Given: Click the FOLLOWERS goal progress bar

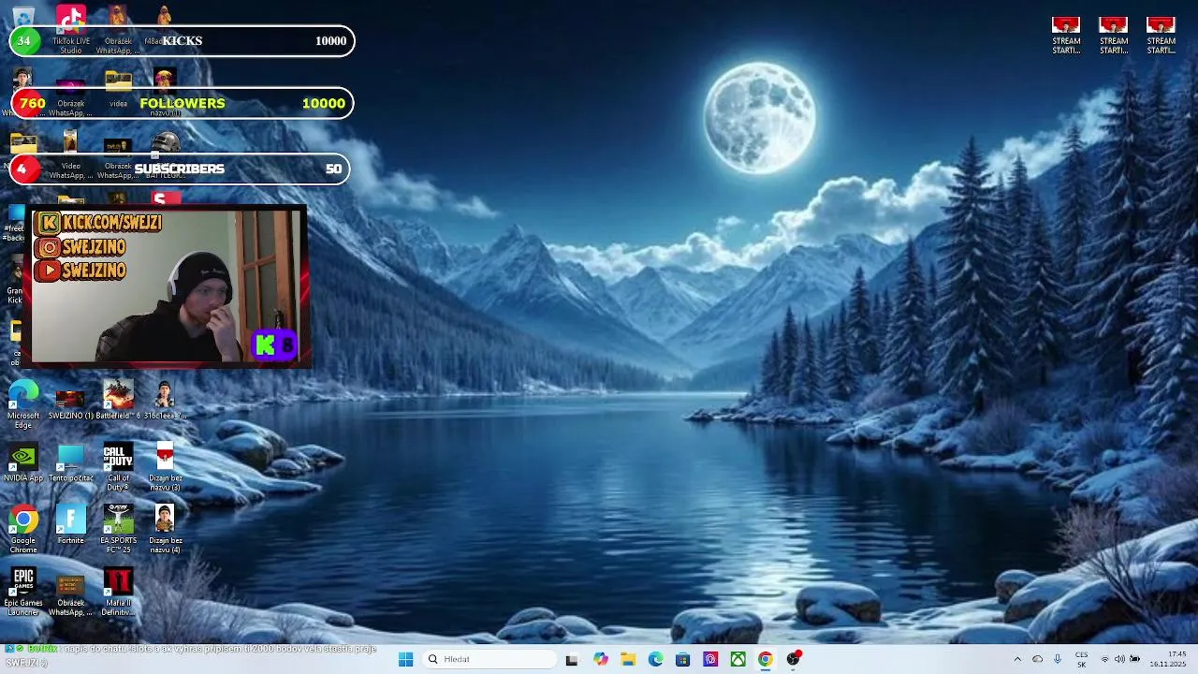Looking at the screenshot, I should pos(182,103).
